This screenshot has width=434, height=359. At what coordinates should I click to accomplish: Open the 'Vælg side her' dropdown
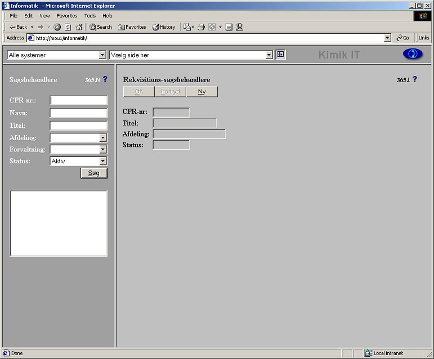(269, 55)
